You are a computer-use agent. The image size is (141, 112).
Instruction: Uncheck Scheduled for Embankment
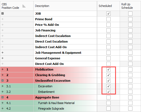[x=108, y=92]
